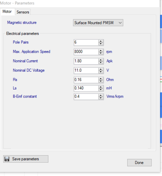The width and height of the screenshot is (162, 176).
Task: Switch to the Sensors tab
Action: click(23, 12)
